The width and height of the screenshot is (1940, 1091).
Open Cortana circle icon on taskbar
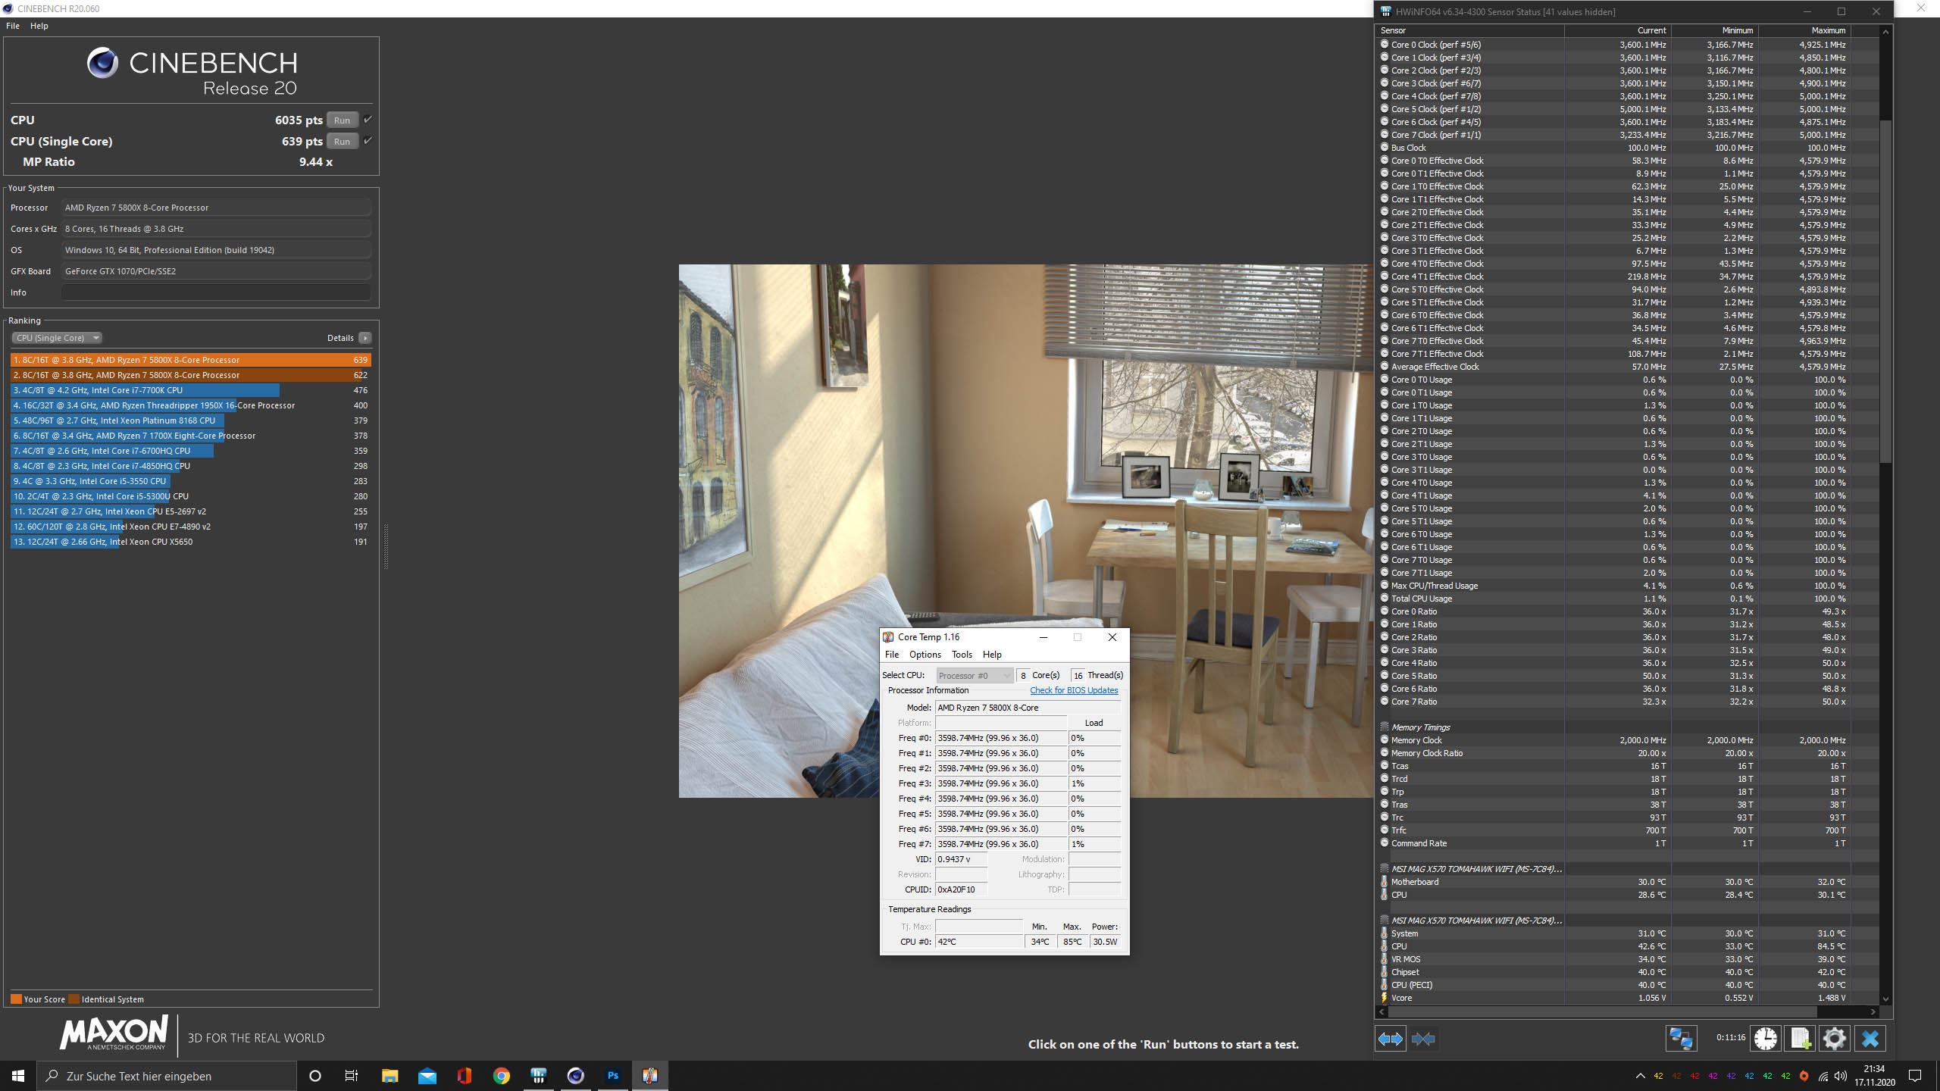(315, 1076)
